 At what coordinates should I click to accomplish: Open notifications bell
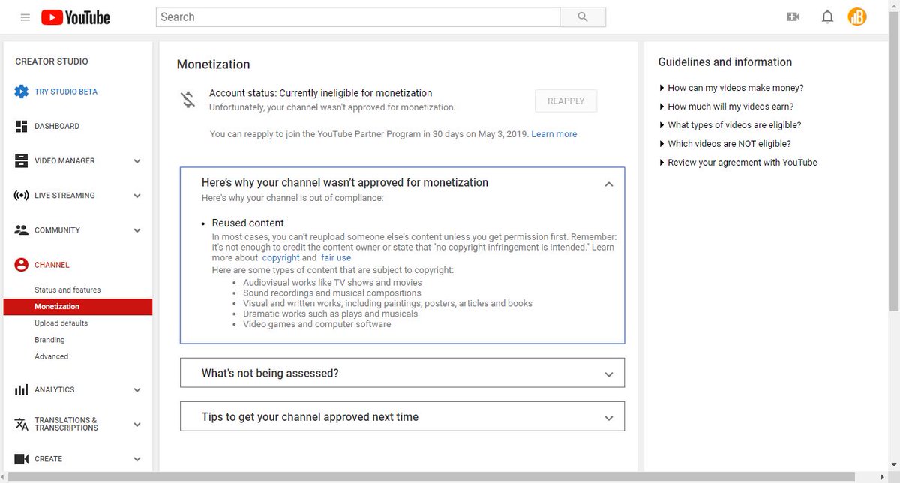[827, 16]
